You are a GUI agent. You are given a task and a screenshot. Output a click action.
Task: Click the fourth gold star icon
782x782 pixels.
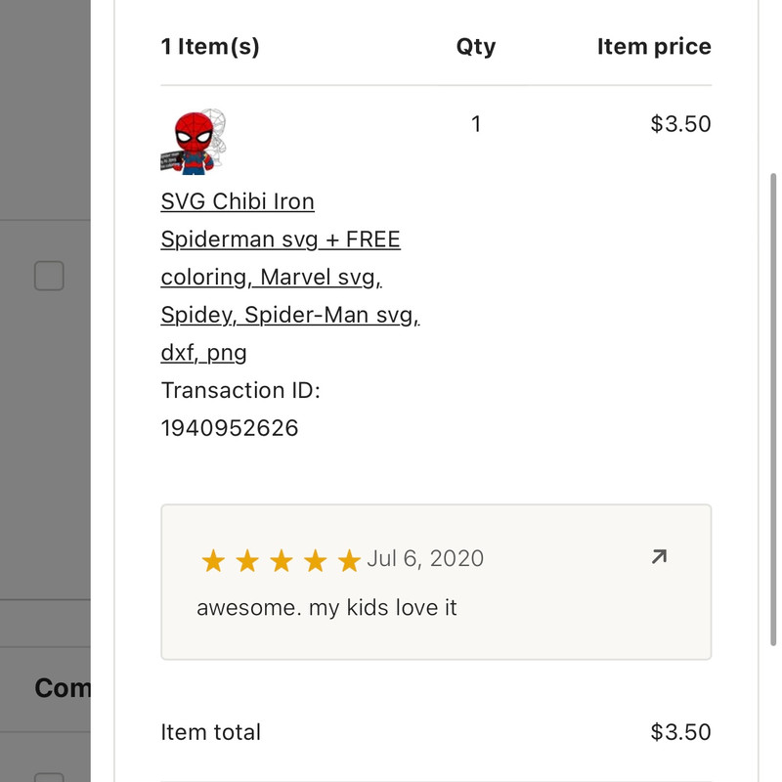coord(315,561)
